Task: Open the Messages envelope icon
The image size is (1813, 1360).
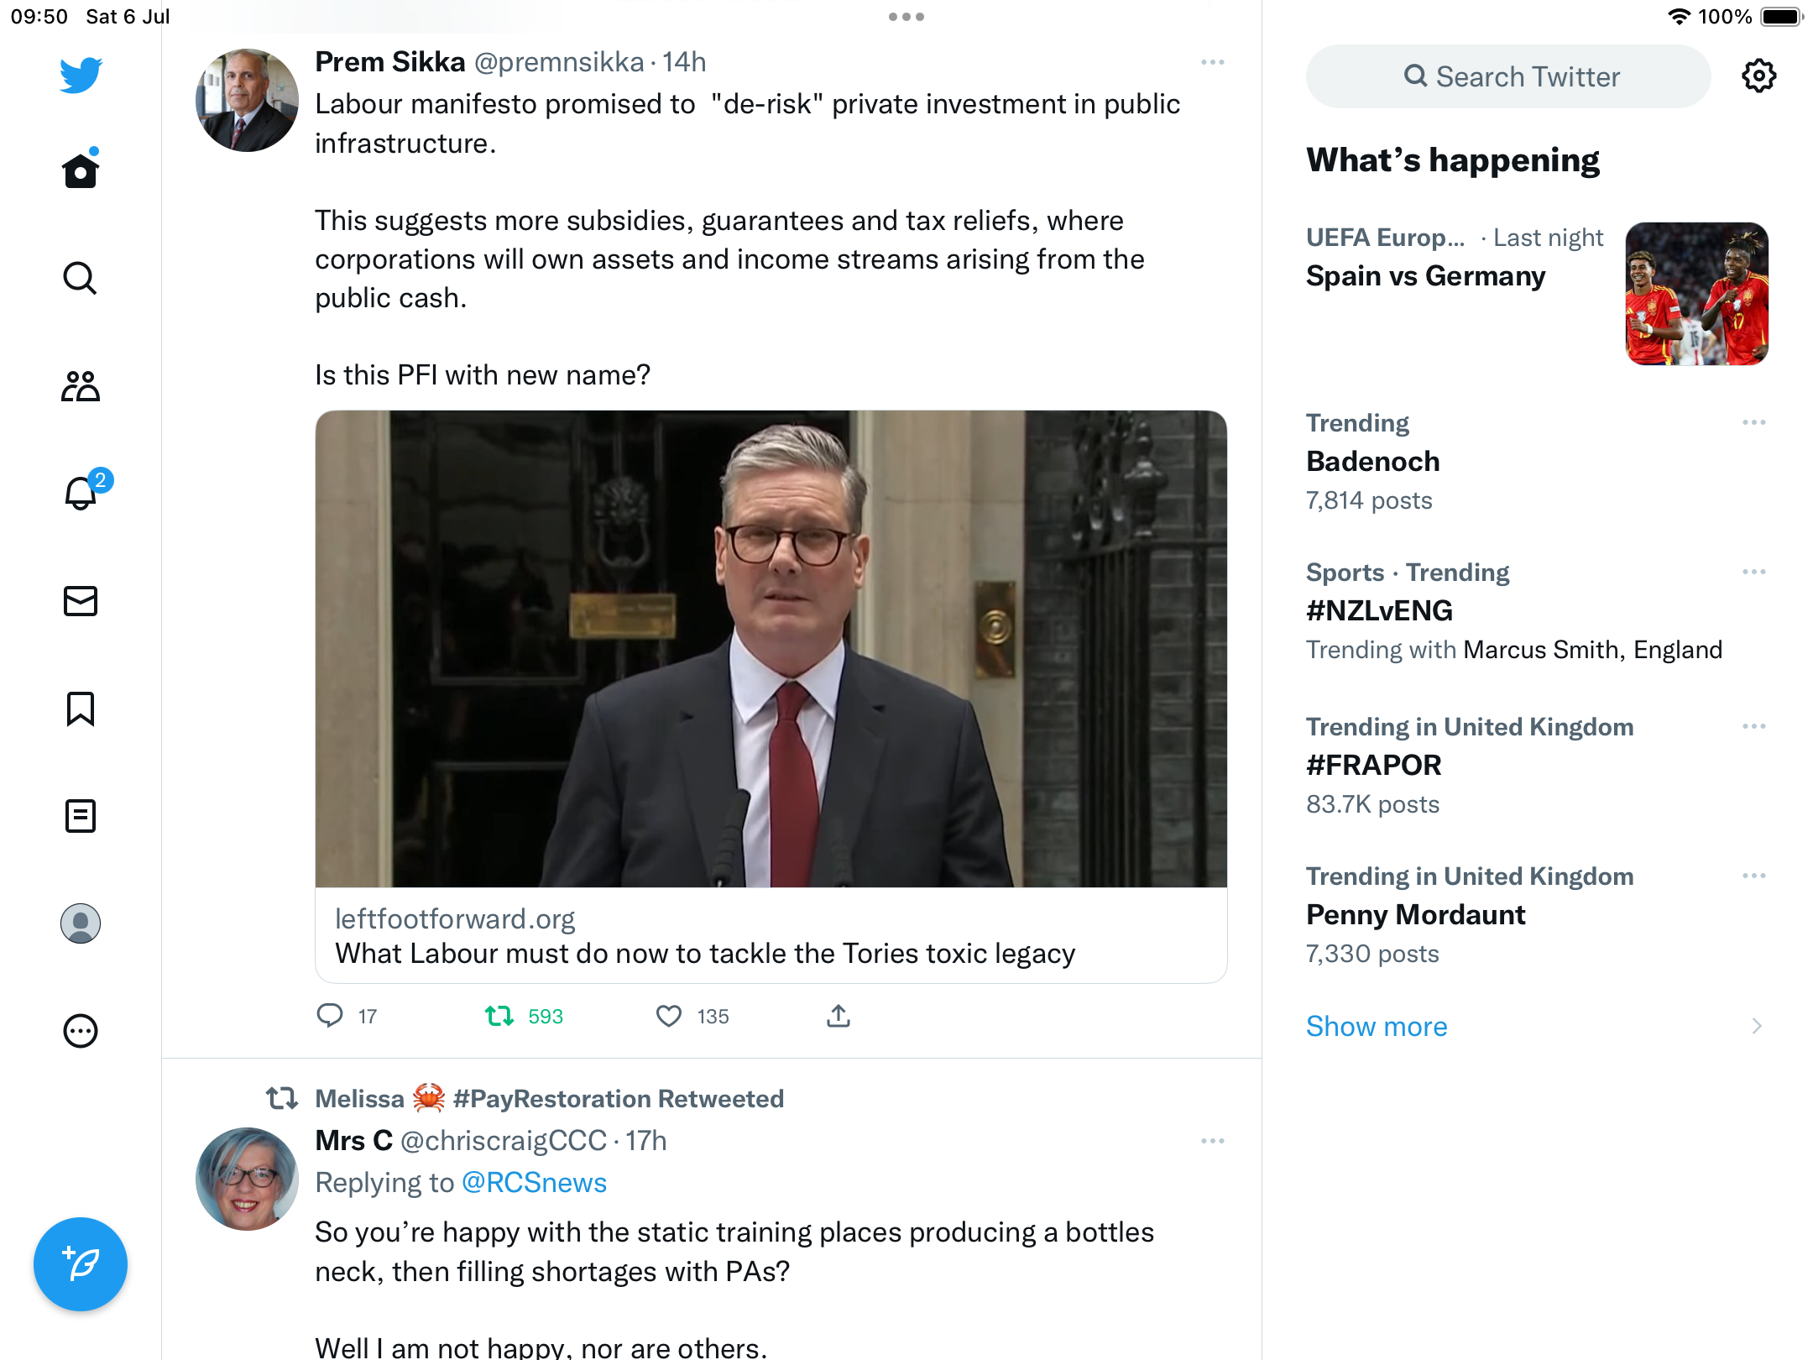Action: tap(81, 601)
